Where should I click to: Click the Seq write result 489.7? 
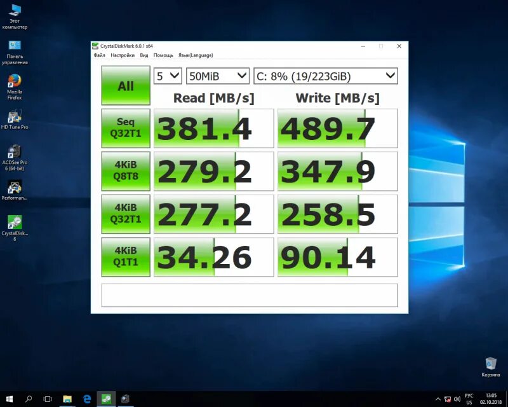(338, 128)
